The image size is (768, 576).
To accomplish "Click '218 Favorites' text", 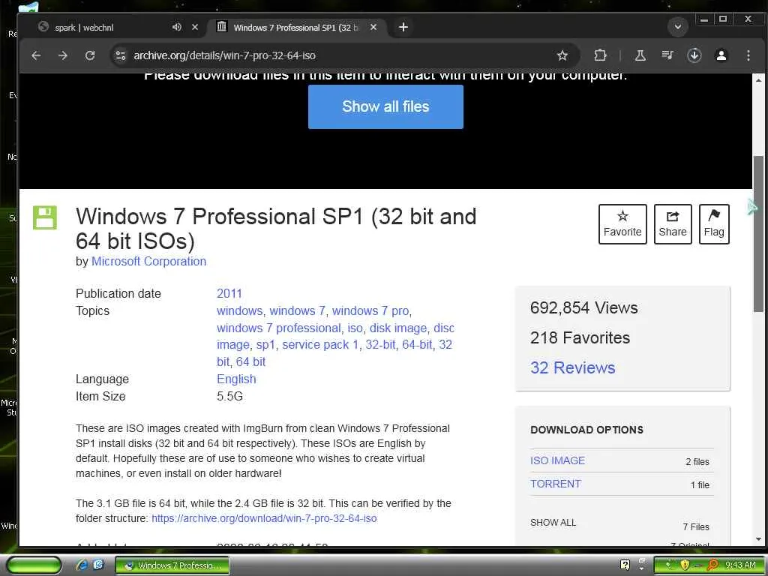I will pyautogui.click(x=580, y=338).
